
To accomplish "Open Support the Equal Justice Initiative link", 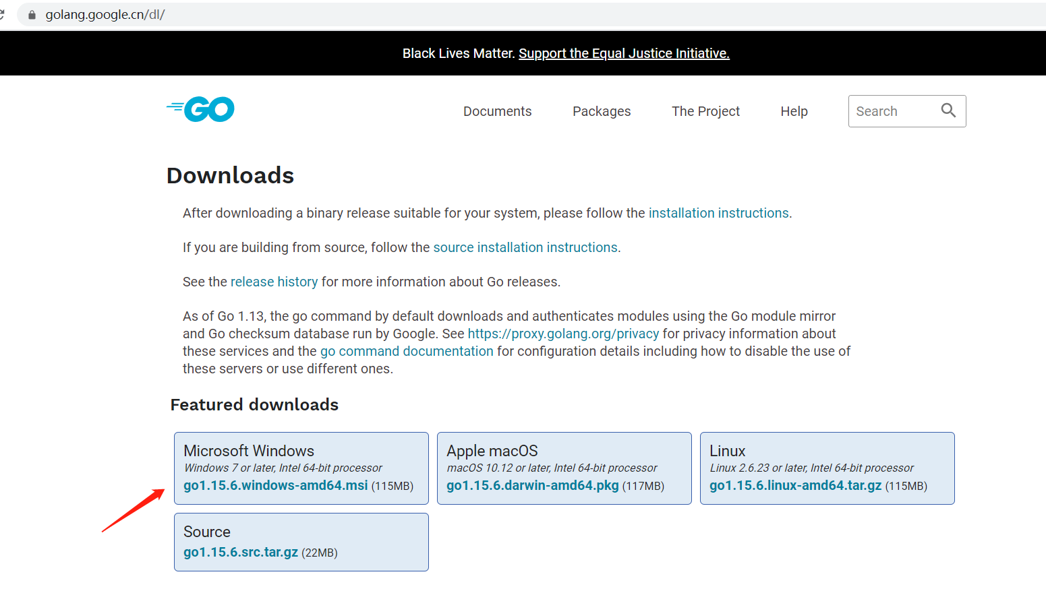I will pyautogui.click(x=624, y=53).
